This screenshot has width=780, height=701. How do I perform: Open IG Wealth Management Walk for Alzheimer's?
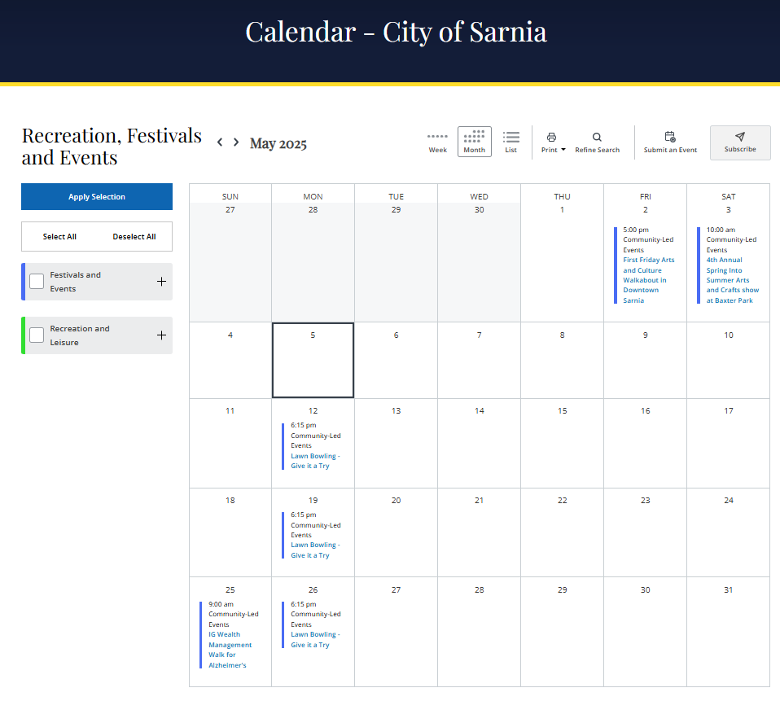[230, 650]
